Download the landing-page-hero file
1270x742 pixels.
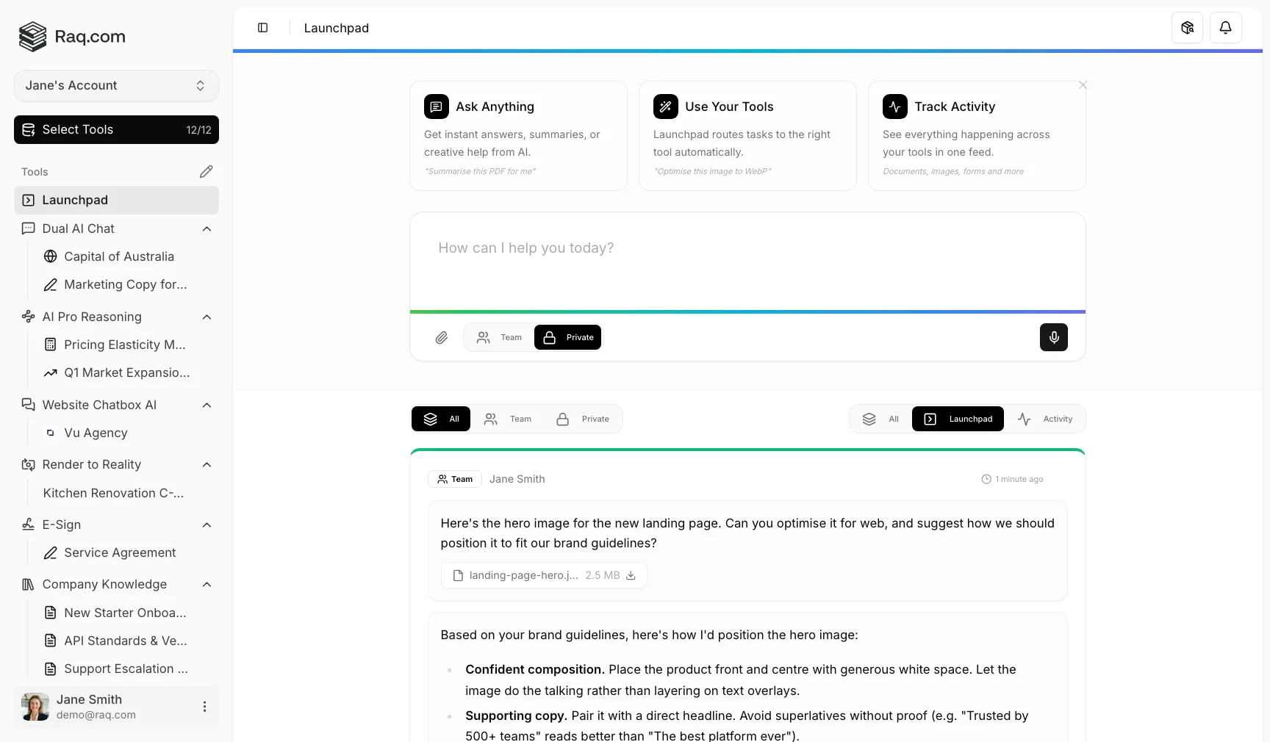coord(631,575)
